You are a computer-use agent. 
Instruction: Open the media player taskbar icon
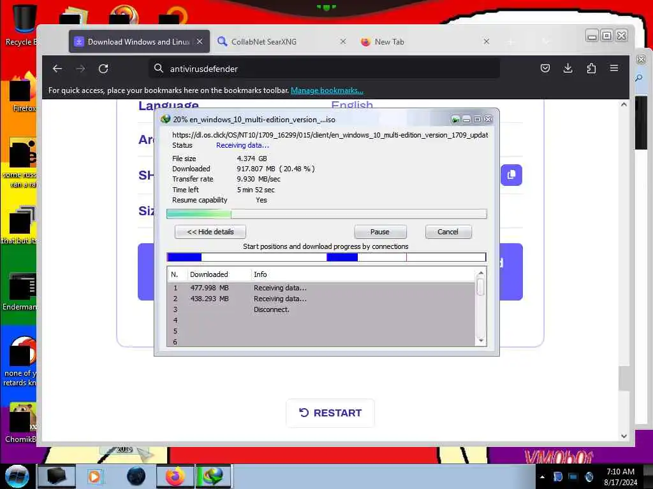tap(94, 476)
